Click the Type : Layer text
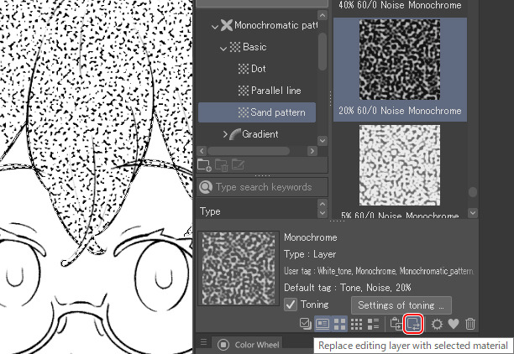This screenshot has height=354, width=514. 310,254
